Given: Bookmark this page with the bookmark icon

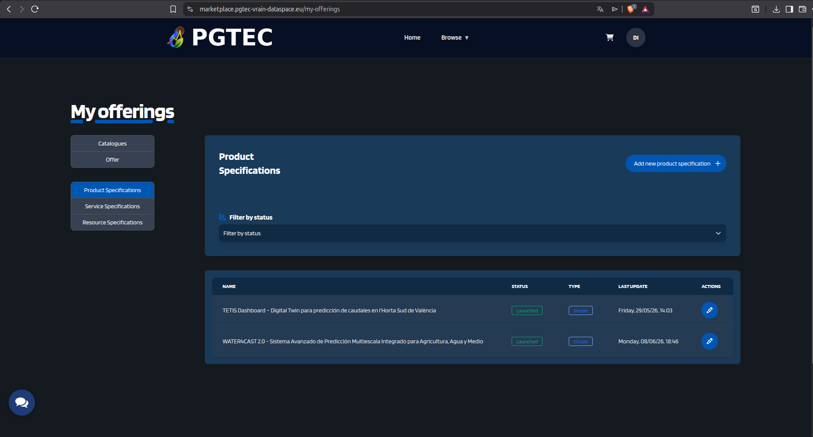Looking at the screenshot, I should point(173,9).
